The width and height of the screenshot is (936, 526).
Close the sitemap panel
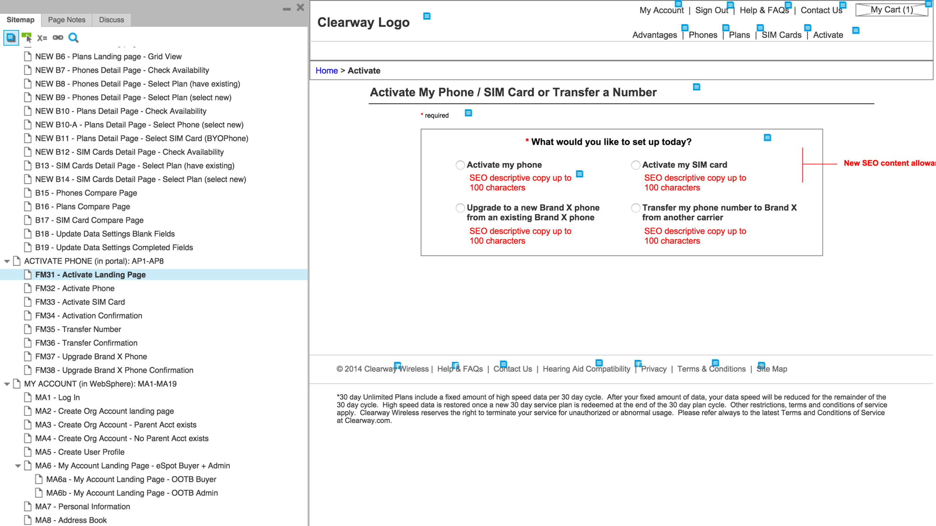click(300, 7)
